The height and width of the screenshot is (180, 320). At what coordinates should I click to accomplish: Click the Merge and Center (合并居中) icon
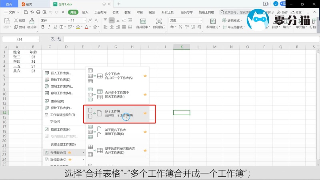(x=143, y=21)
